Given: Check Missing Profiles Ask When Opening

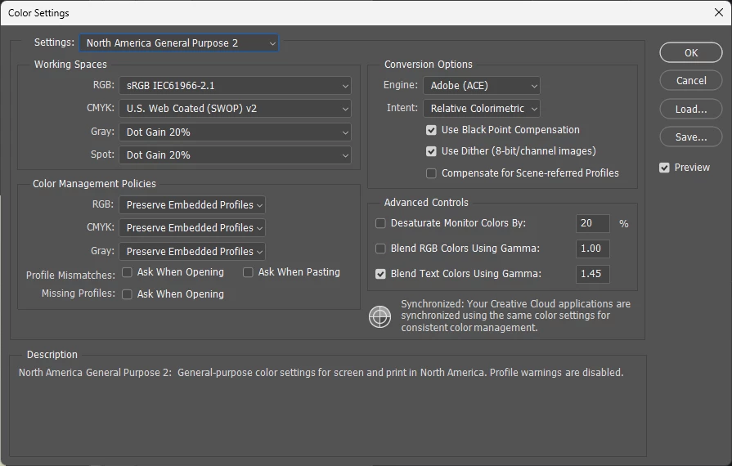Looking at the screenshot, I should [x=127, y=294].
